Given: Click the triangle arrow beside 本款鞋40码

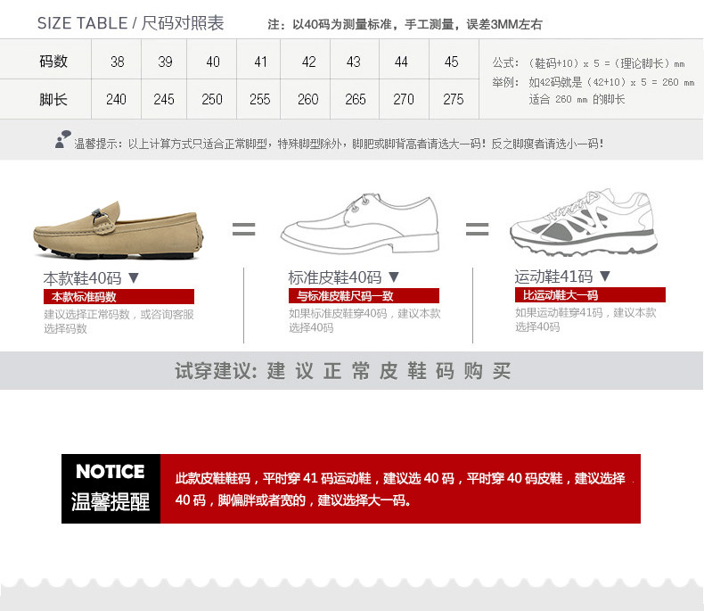Looking at the screenshot, I should 134,277.
